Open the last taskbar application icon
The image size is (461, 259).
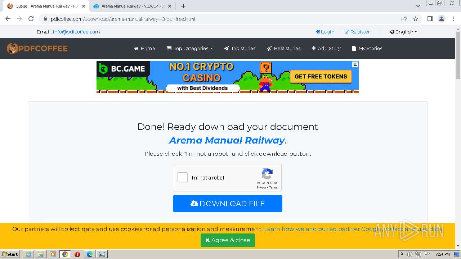coord(102,254)
